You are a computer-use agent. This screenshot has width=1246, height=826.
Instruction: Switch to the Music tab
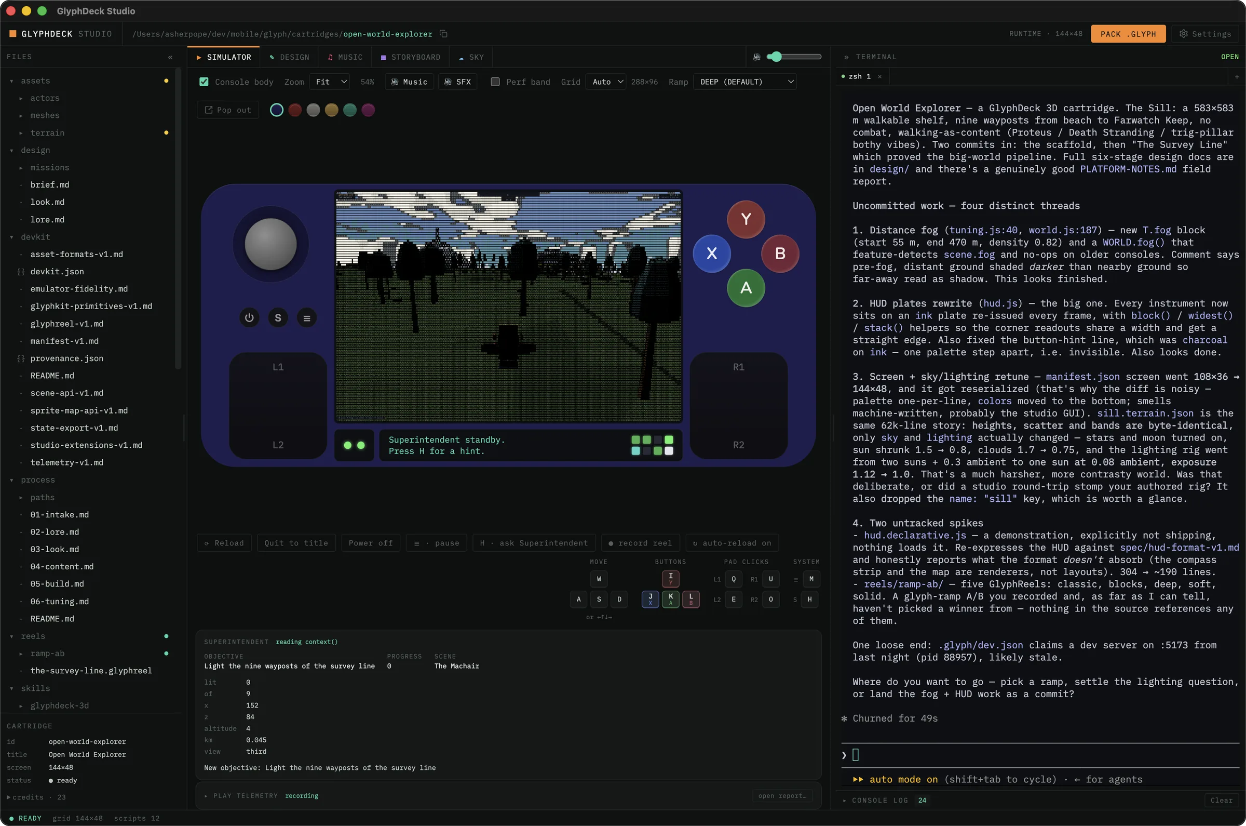point(345,57)
